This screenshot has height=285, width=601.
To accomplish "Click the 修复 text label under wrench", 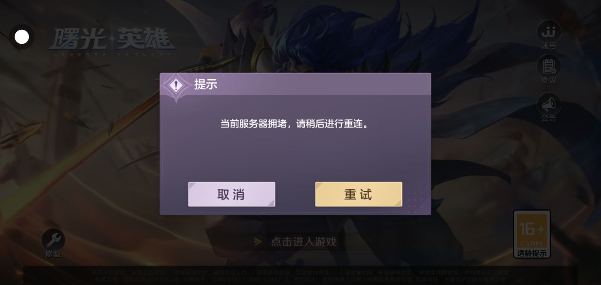I will coord(53,254).
